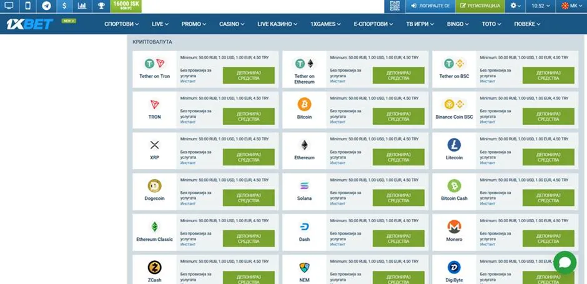Image resolution: width=587 pixels, height=284 pixels.
Task: Click the Инстант label in Ethereum card
Action: 338,163
